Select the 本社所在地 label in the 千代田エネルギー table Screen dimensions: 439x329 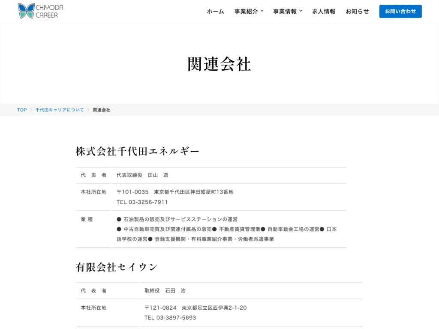coord(93,192)
